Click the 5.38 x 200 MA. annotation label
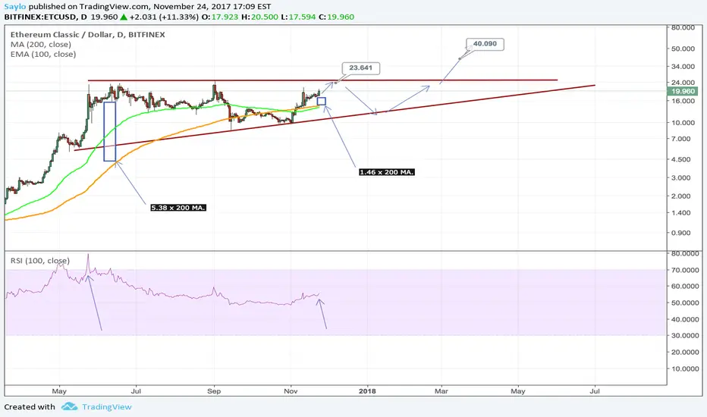The image size is (707, 417). pyautogui.click(x=178, y=208)
